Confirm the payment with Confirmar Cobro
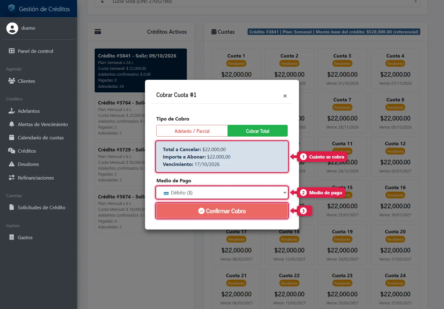This screenshot has height=309, width=444. tap(222, 211)
